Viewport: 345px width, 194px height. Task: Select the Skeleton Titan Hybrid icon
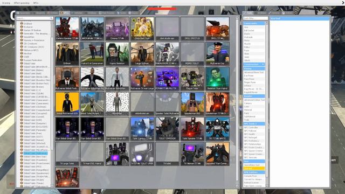217,79
